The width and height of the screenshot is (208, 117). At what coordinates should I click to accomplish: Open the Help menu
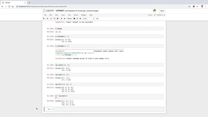coord(91,15)
